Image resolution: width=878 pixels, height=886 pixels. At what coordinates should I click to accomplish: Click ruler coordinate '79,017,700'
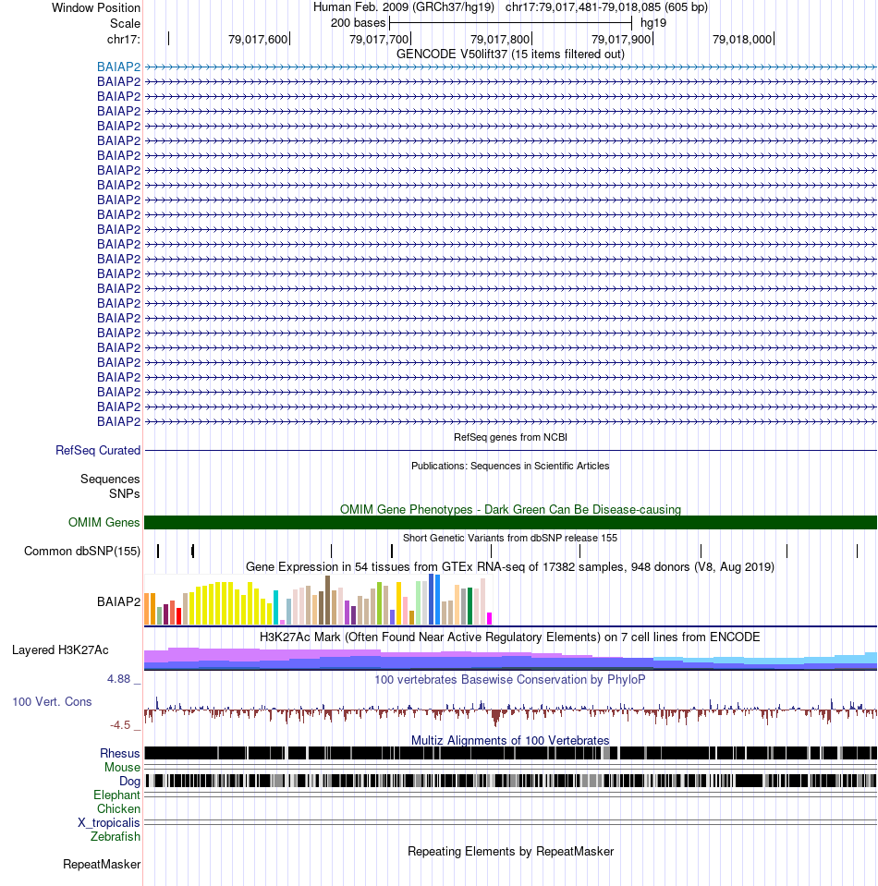point(379,40)
